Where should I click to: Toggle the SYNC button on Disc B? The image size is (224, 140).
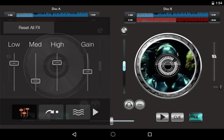[x=140, y=104]
